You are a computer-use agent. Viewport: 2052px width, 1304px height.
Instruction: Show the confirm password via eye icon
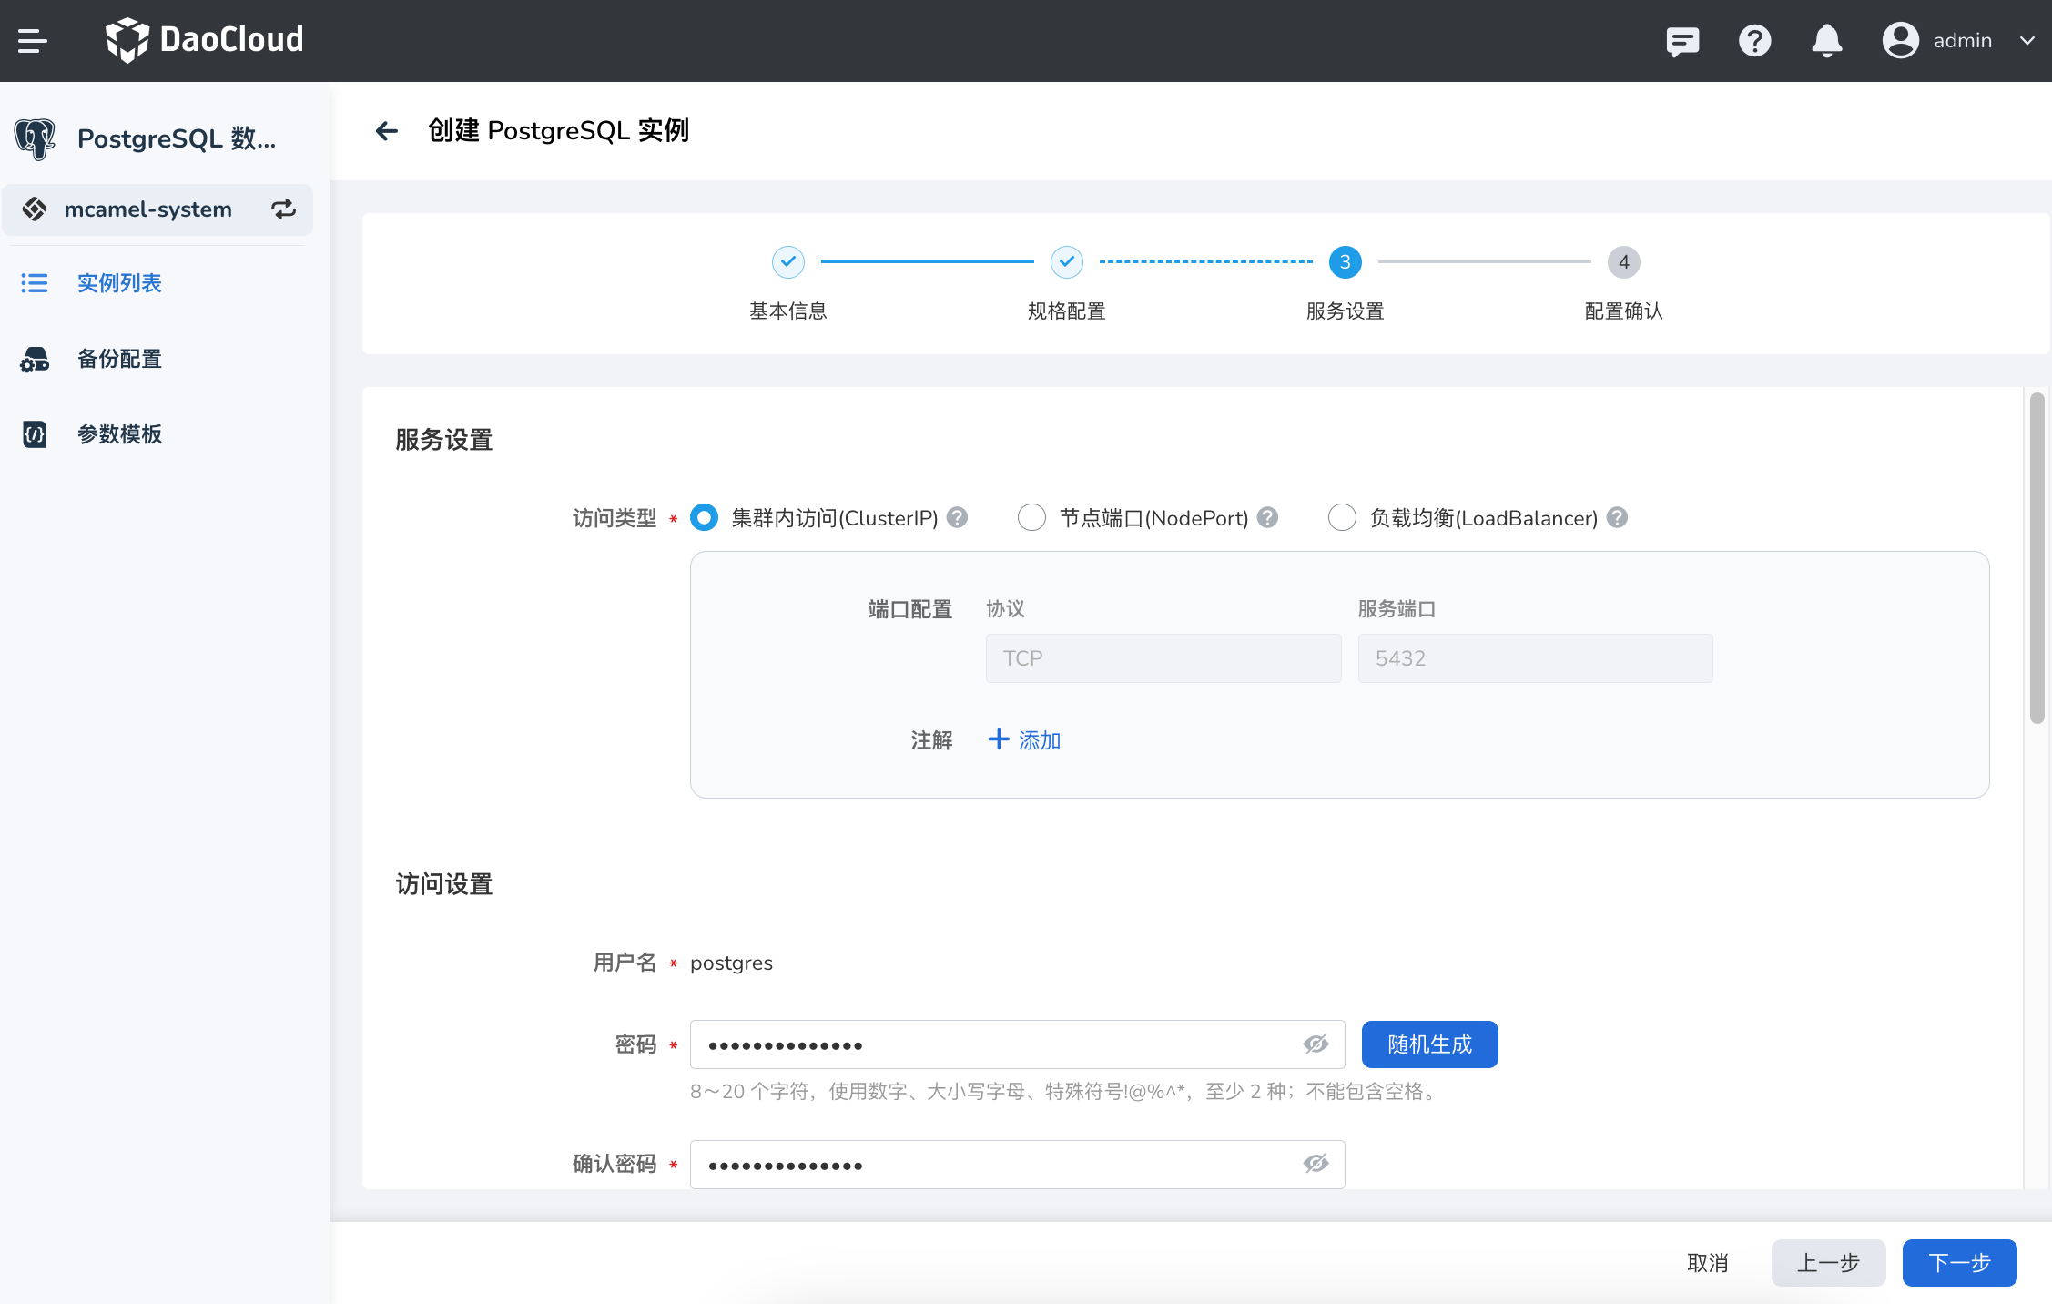click(1316, 1164)
